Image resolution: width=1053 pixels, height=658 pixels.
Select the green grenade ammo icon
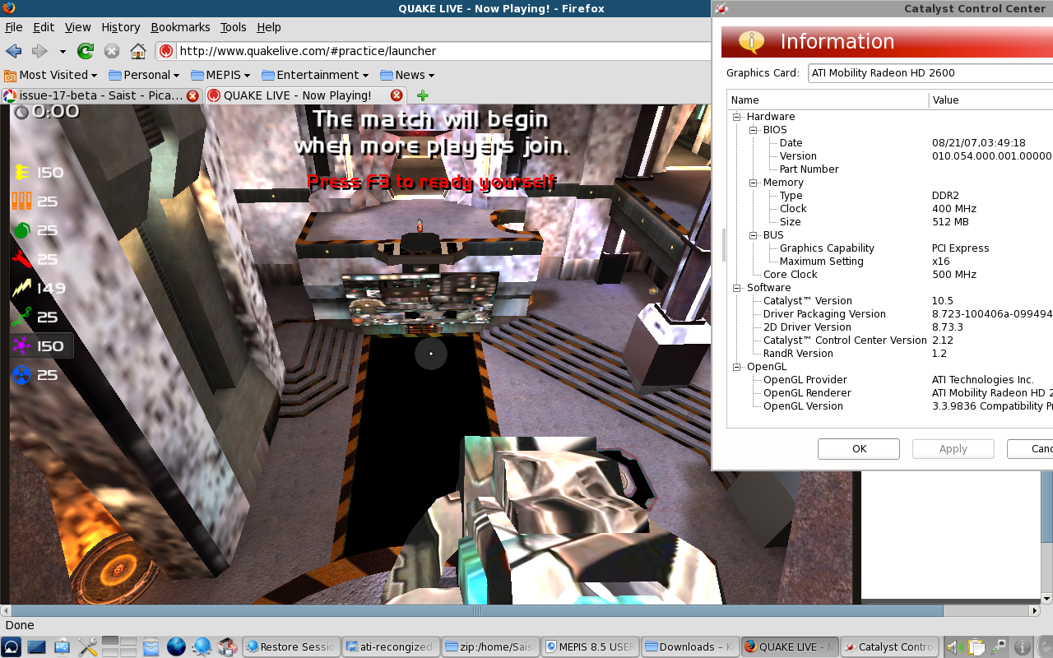pyautogui.click(x=21, y=230)
